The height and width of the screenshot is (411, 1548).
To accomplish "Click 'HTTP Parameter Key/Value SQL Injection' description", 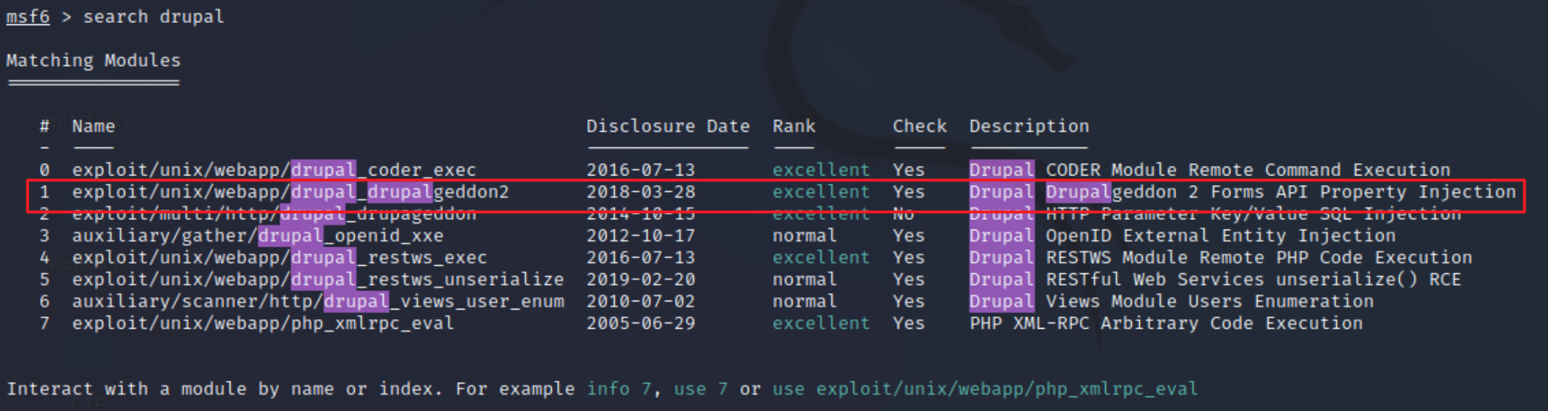I will click(x=1253, y=214).
